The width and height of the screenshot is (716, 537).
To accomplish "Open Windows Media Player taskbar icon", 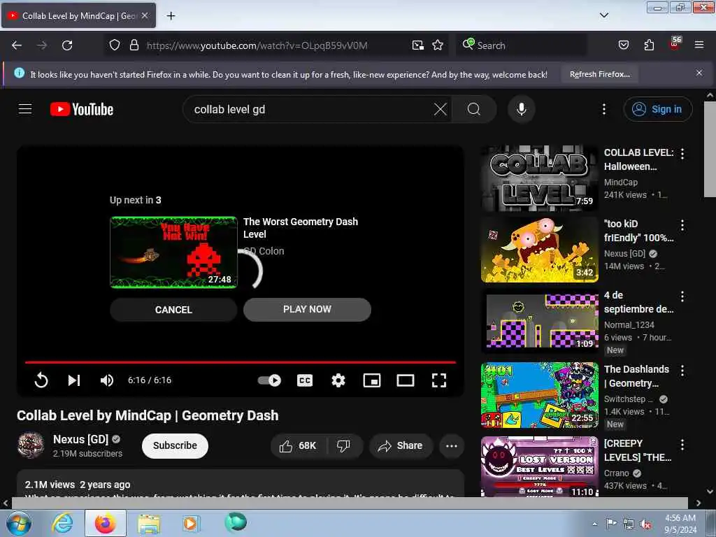I will tap(190, 524).
